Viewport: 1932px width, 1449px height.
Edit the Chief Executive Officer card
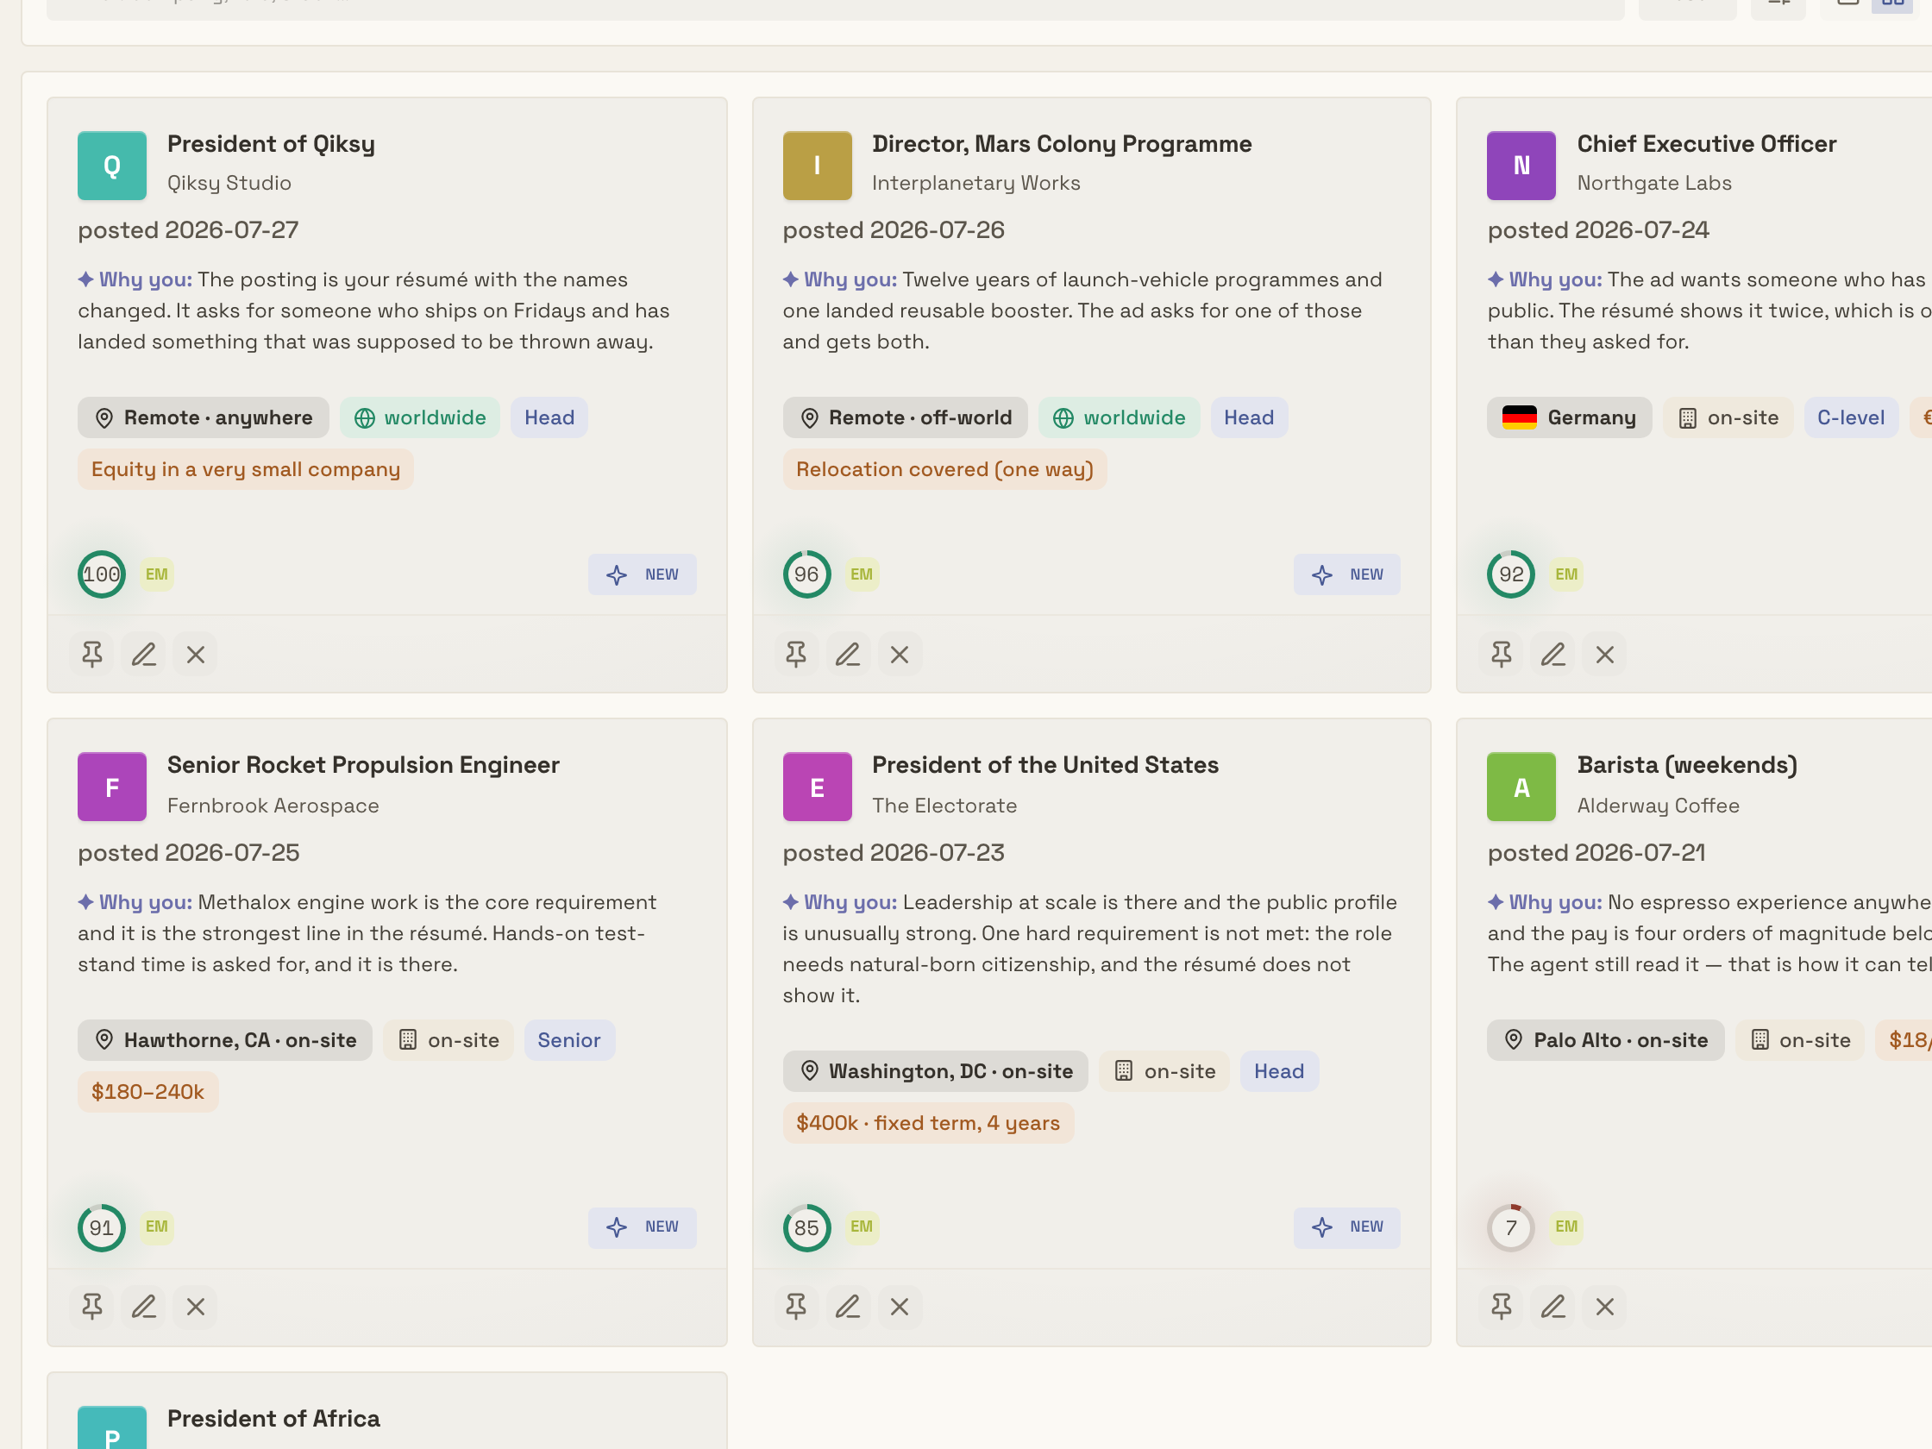[1553, 654]
